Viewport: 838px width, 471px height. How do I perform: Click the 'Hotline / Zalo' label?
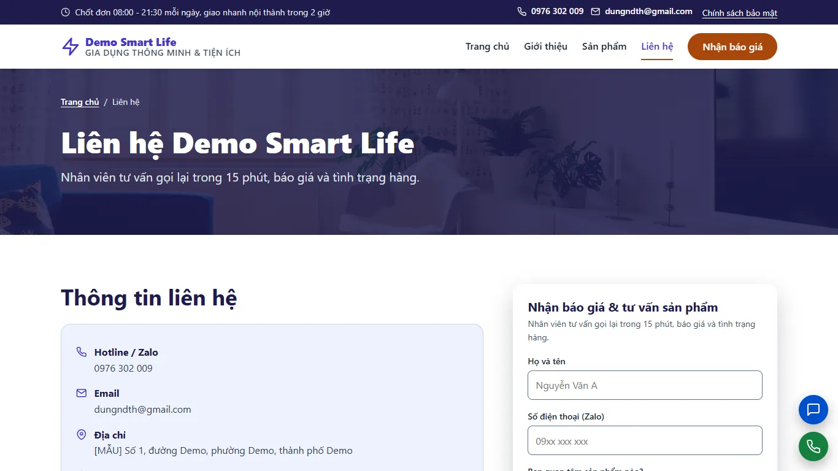coord(126,352)
